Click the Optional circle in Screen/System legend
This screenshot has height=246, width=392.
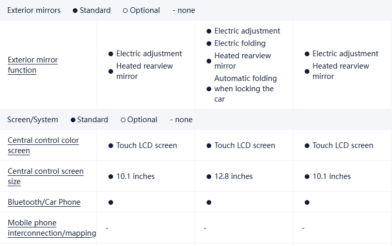(123, 120)
